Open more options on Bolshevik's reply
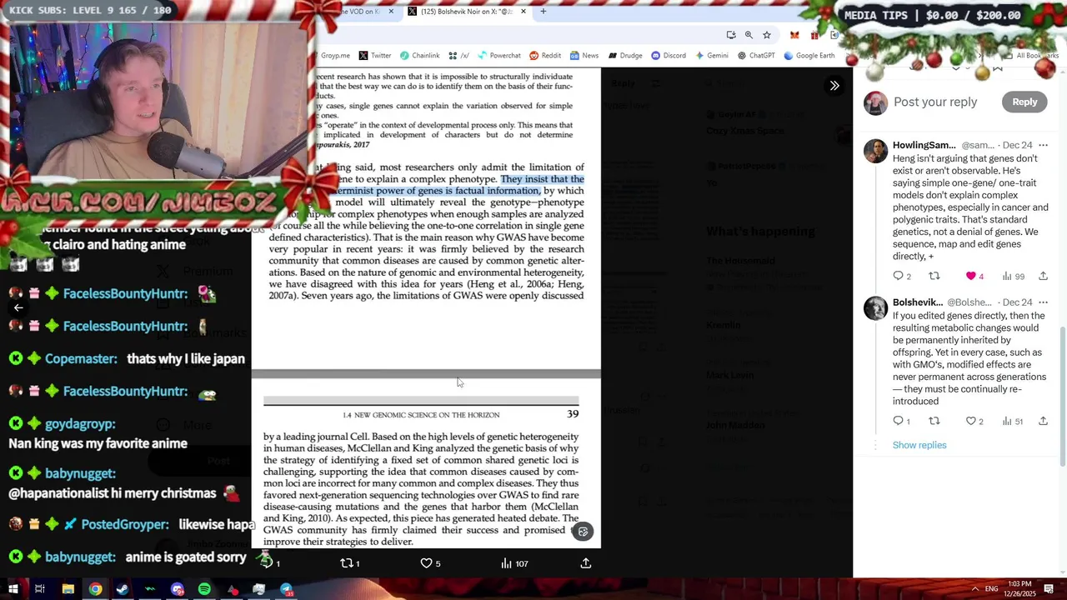This screenshot has height=600, width=1067. point(1043,302)
